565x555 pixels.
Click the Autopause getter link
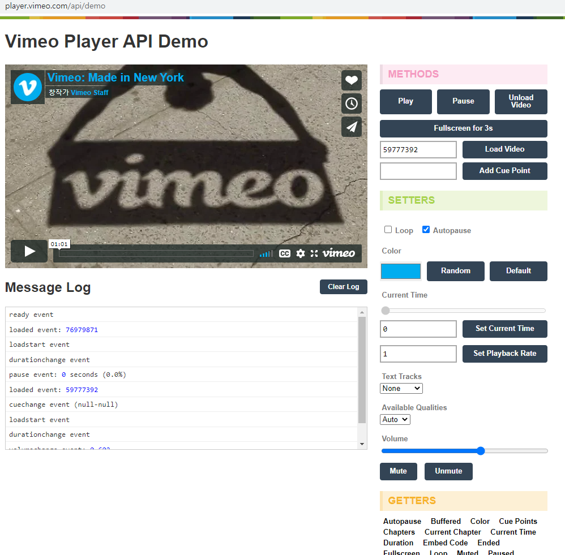click(402, 522)
